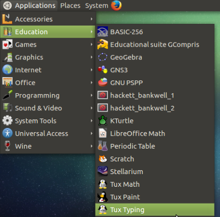Launch LibreOffice Math by its label
This screenshot has width=220, height=217.
pyautogui.click(x=137, y=134)
